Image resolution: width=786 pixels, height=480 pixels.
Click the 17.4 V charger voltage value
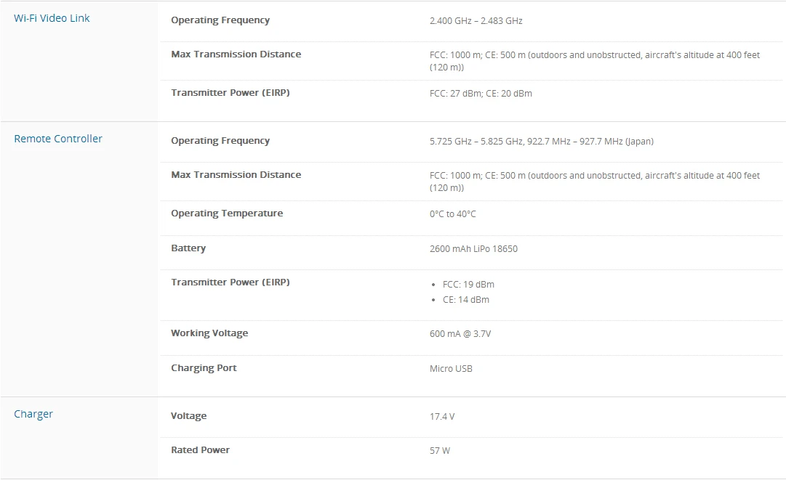(x=442, y=417)
